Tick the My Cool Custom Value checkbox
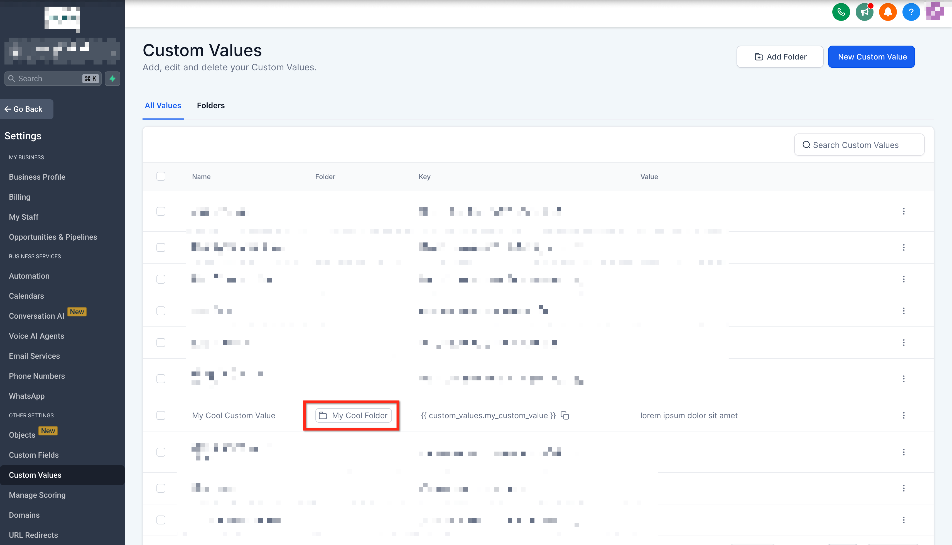The image size is (952, 545). [161, 415]
